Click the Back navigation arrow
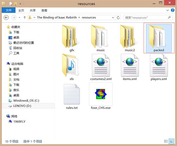The image size is (177, 146). [x=6, y=18]
